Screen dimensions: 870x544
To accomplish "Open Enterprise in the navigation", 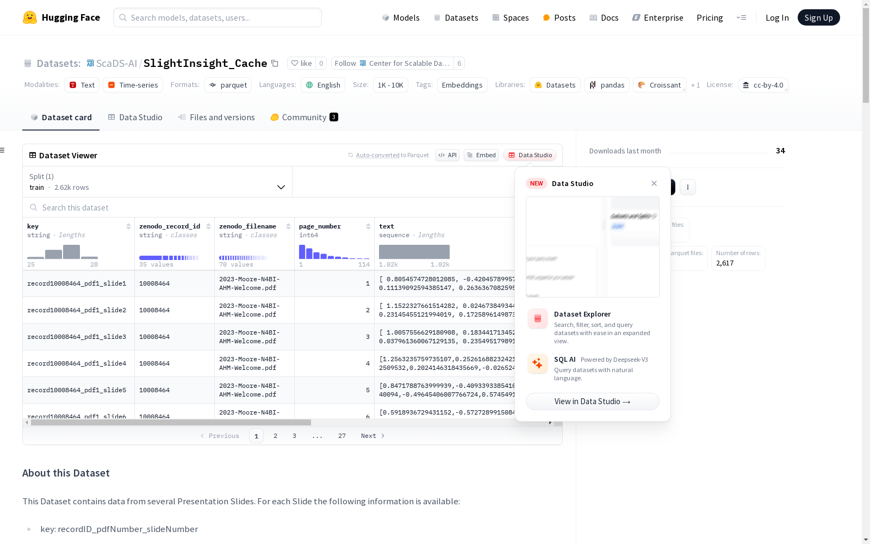I will point(658,17).
